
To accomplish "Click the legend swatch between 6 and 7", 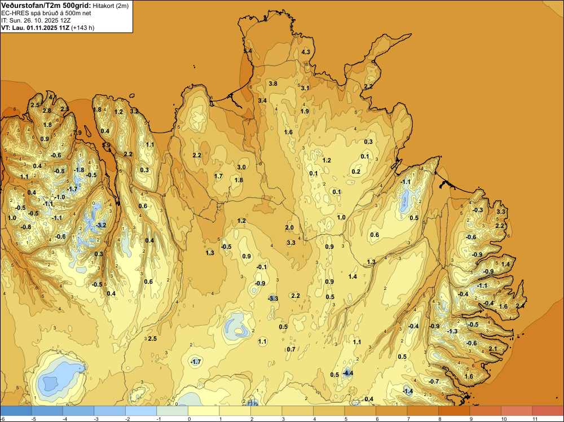I will 391,411.
